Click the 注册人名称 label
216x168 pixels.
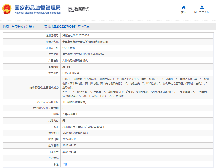pyautogui.click(x=52, y=42)
